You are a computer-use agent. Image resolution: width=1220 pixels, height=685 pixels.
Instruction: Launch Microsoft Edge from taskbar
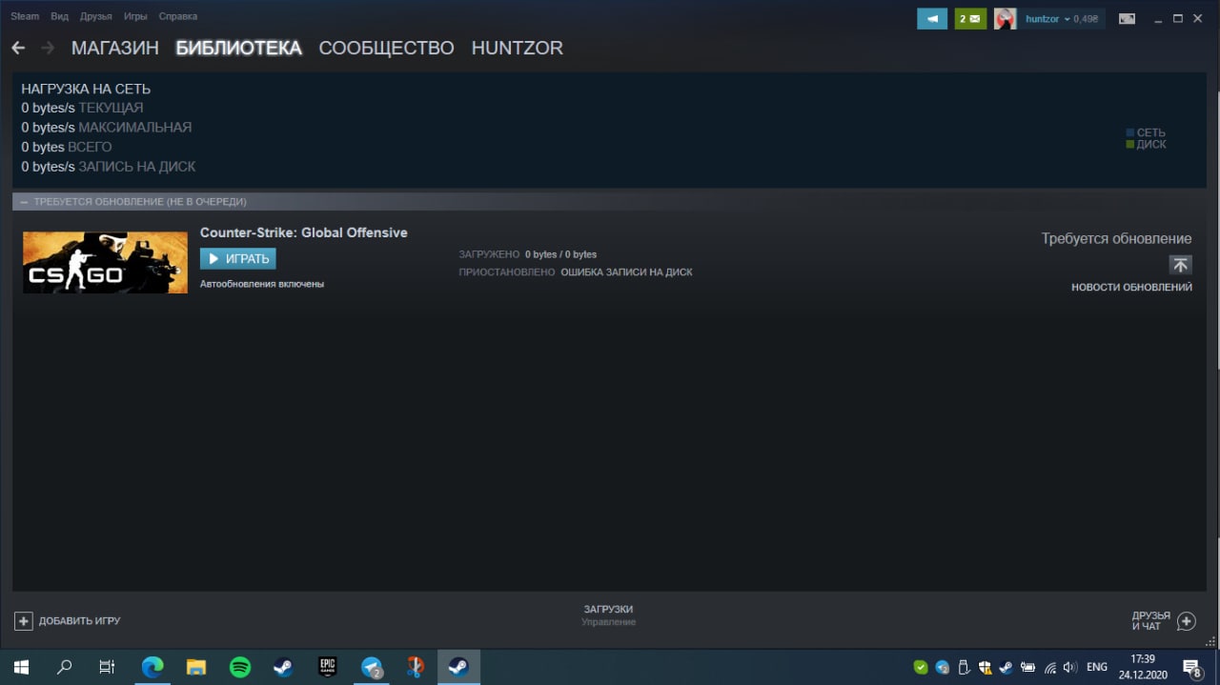(152, 667)
